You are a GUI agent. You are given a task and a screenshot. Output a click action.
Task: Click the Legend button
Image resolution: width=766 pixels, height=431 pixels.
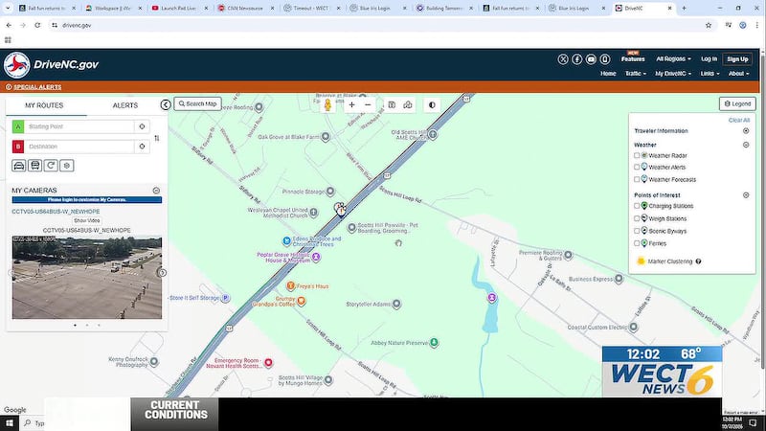[737, 103]
